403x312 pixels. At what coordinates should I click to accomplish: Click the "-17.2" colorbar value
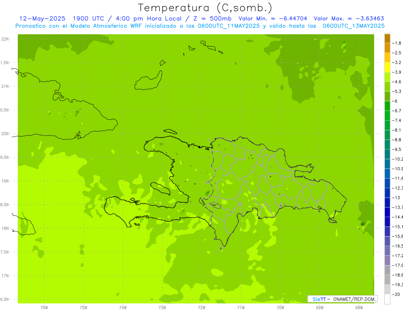click(x=397, y=255)
